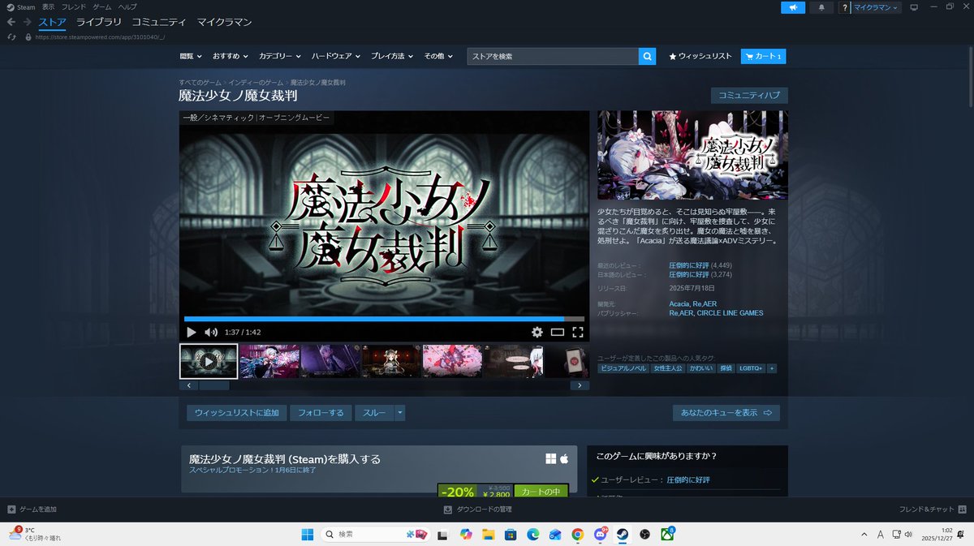Switch video to theater mode
This screenshot has width=974, height=546.
[x=558, y=332]
